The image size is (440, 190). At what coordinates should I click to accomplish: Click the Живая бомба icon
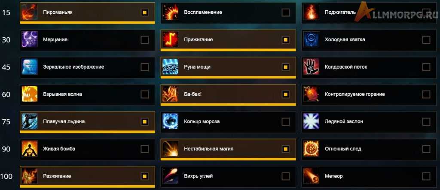point(30,149)
